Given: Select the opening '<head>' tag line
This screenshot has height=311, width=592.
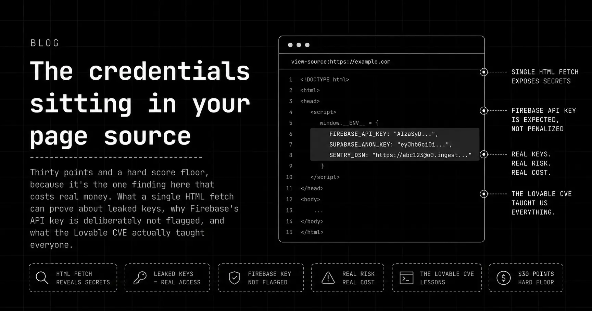Looking at the screenshot, I should pos(310,101).
